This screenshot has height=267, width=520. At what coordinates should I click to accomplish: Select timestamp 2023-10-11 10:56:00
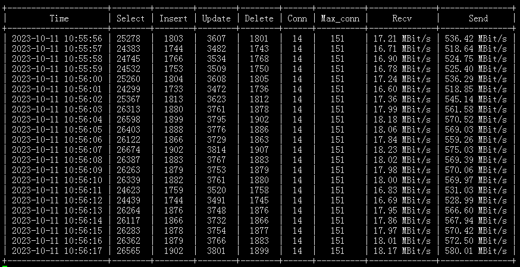(x=57, y=79)
